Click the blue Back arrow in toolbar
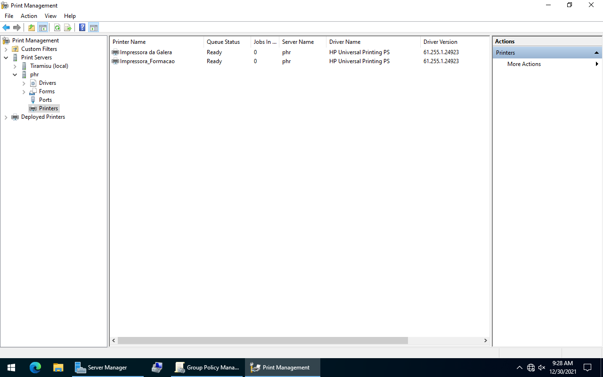 6,27
